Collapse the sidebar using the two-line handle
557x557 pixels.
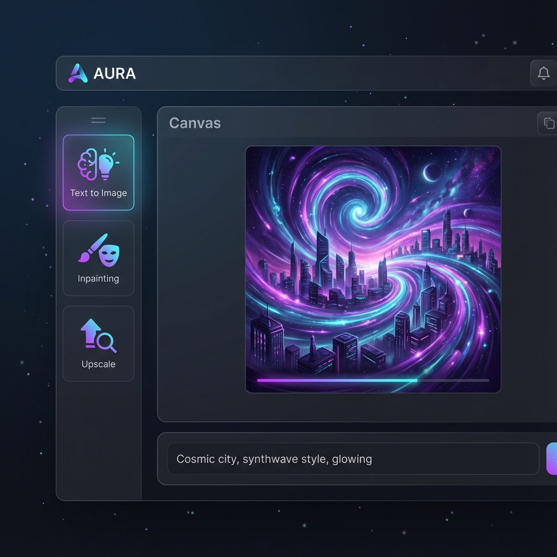pyautogui.click(x=98, y=120)
